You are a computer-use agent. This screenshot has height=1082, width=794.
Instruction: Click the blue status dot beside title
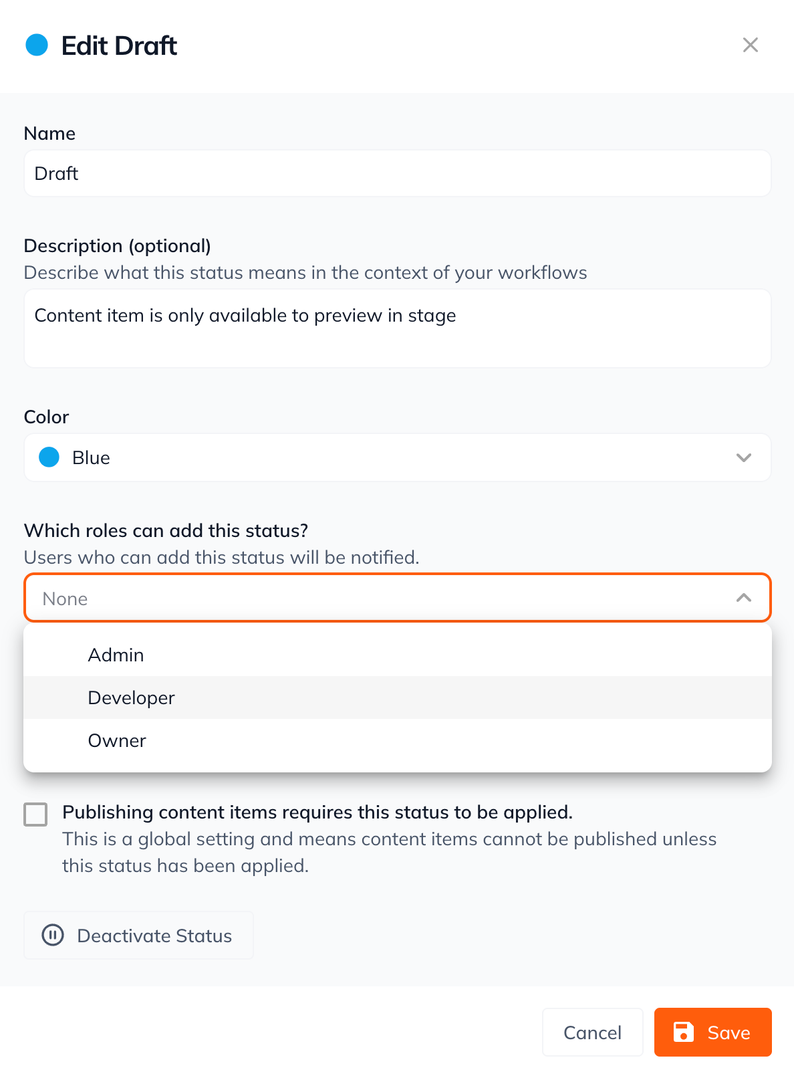pyautogui.click(x=37, y=45)
